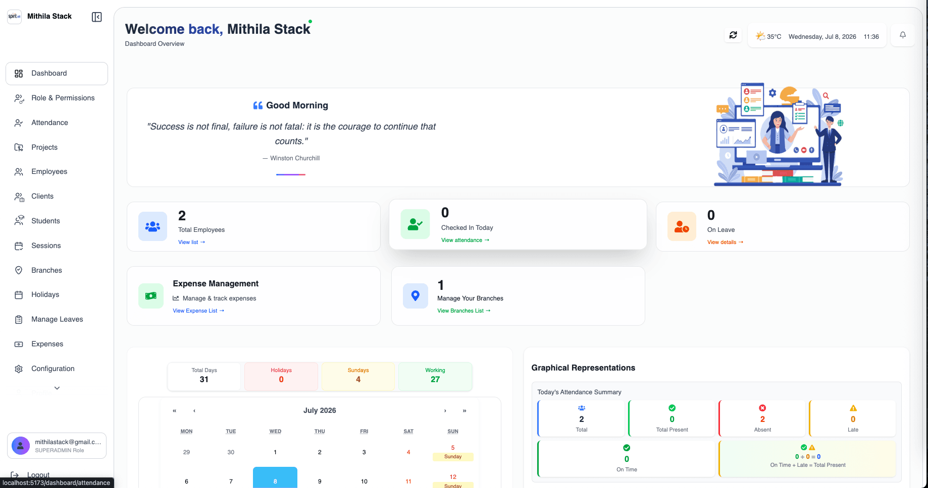Screen dimensions: 928x488
Task: Open the View attendance link
Action: click(465, 240)
